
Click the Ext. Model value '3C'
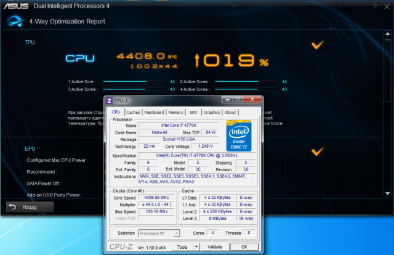(198, 169)
